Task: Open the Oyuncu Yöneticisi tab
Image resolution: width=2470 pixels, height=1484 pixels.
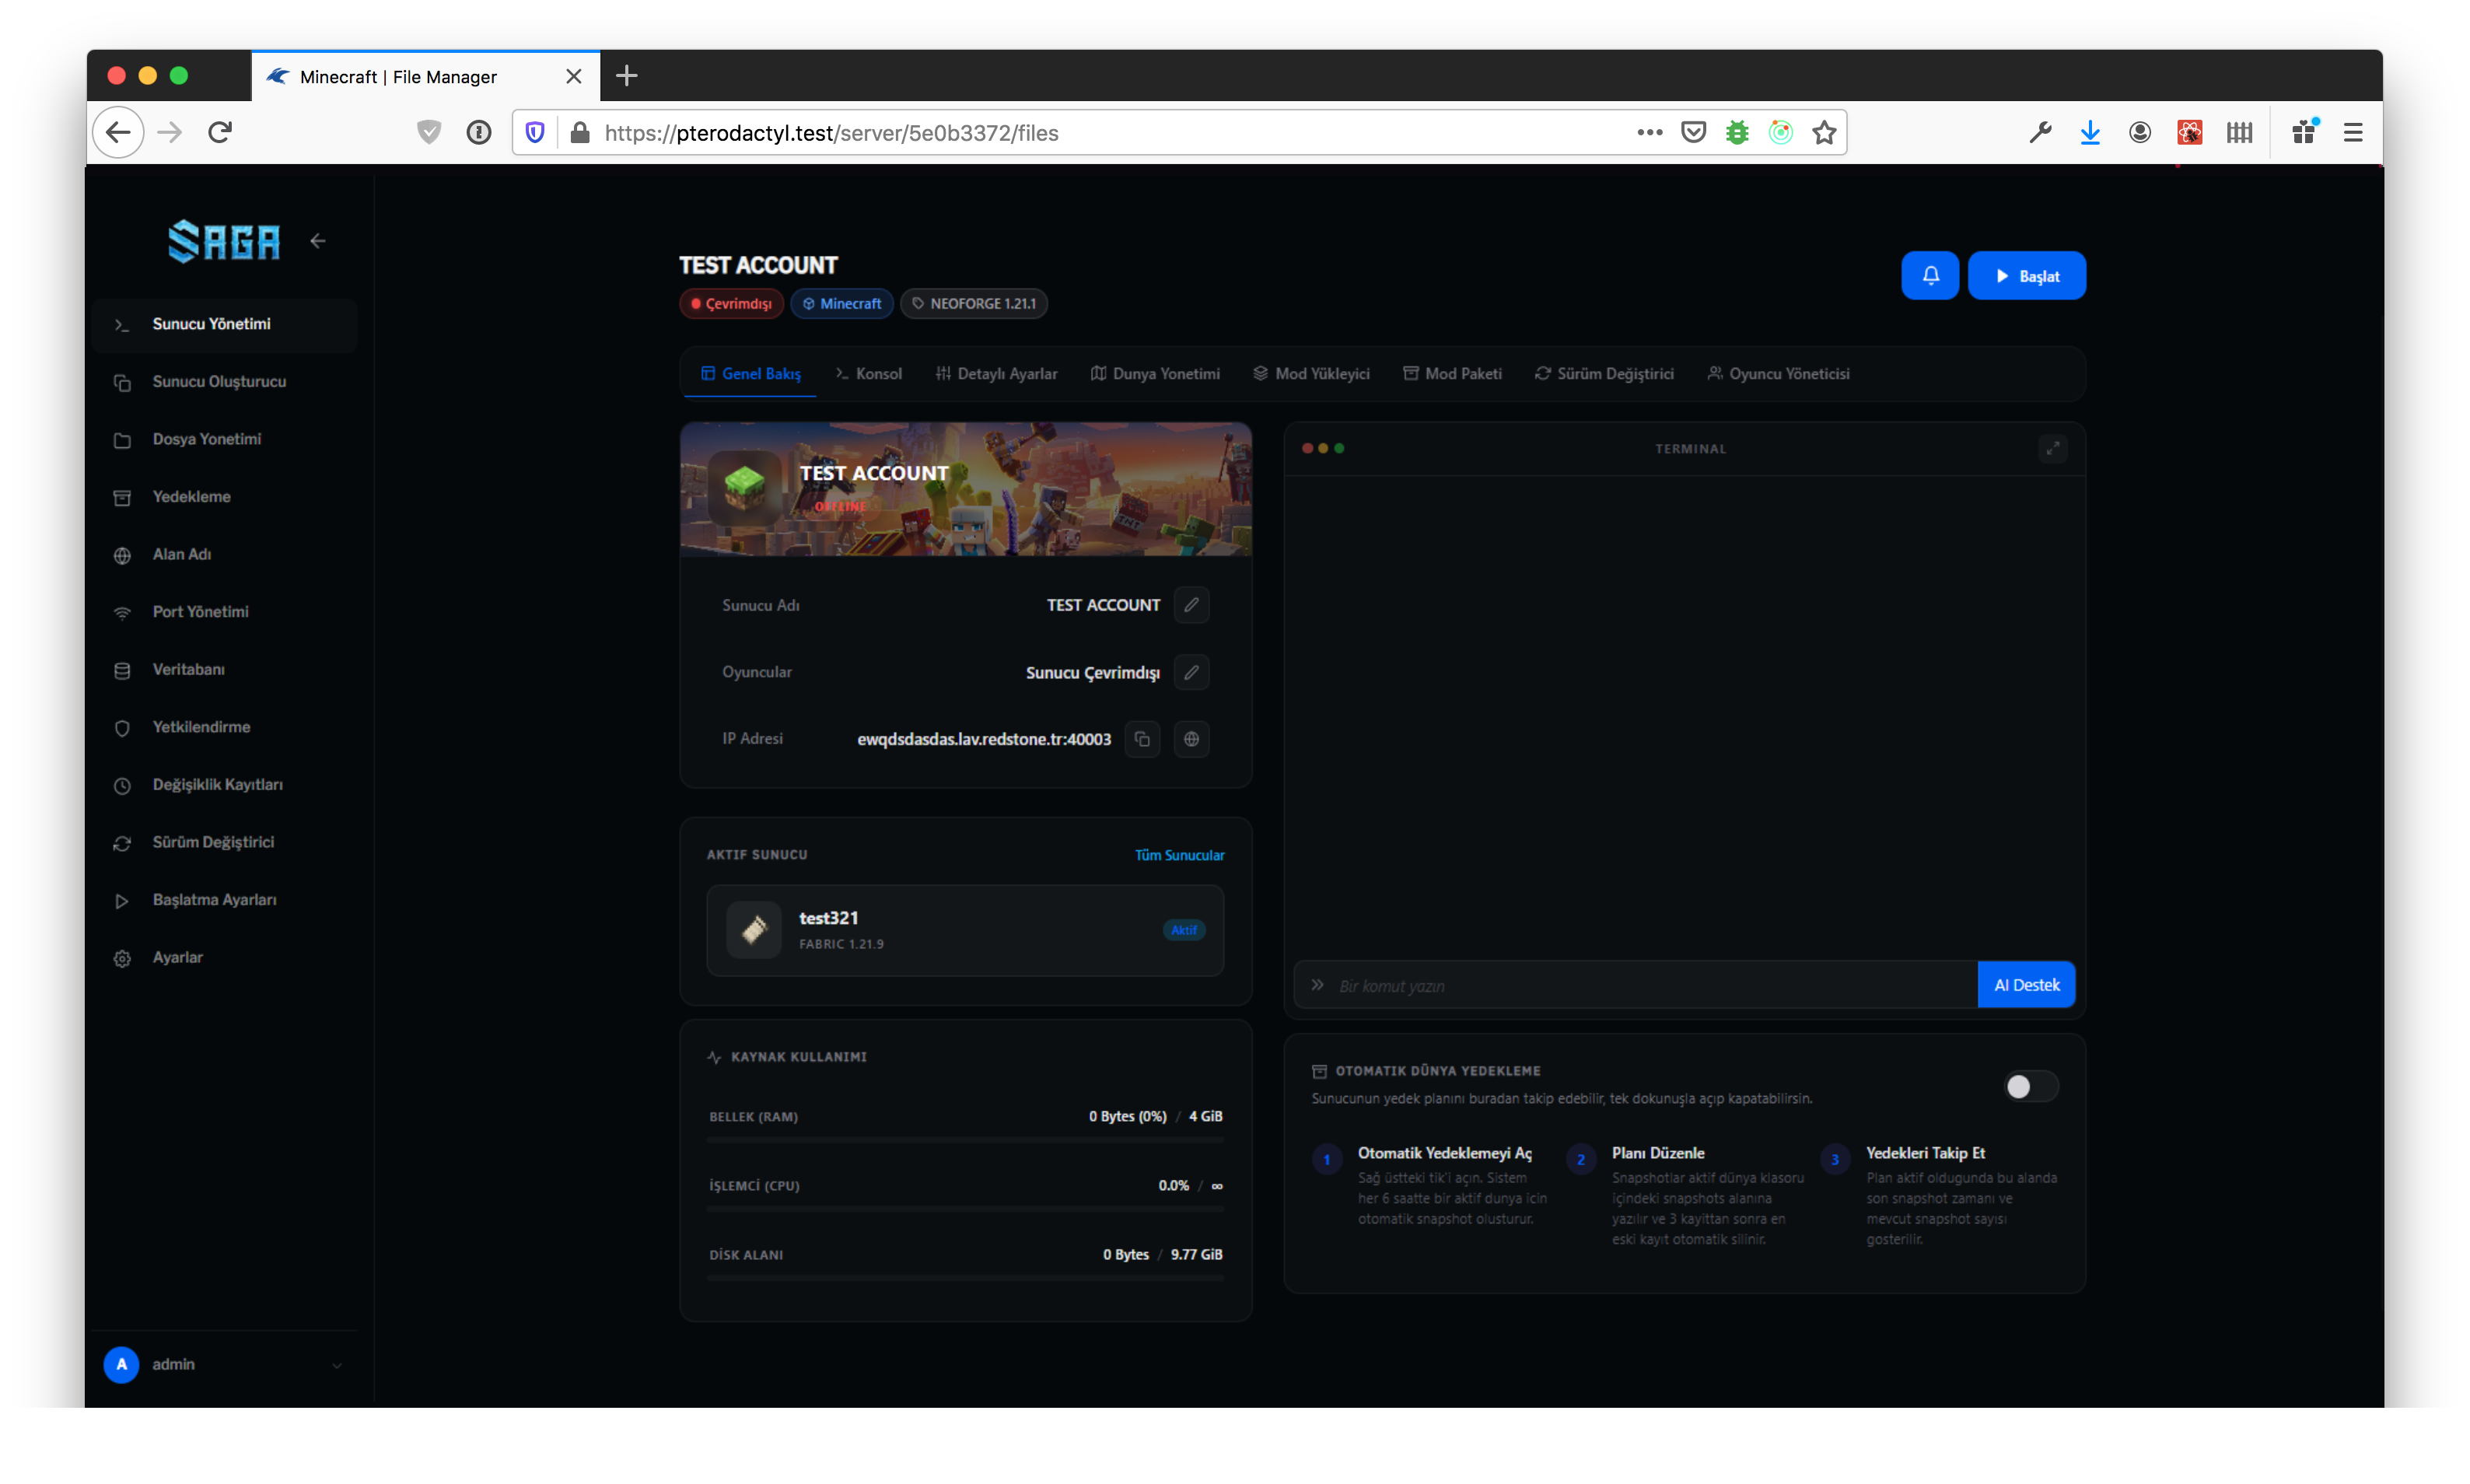Action: pos(1779,373)
